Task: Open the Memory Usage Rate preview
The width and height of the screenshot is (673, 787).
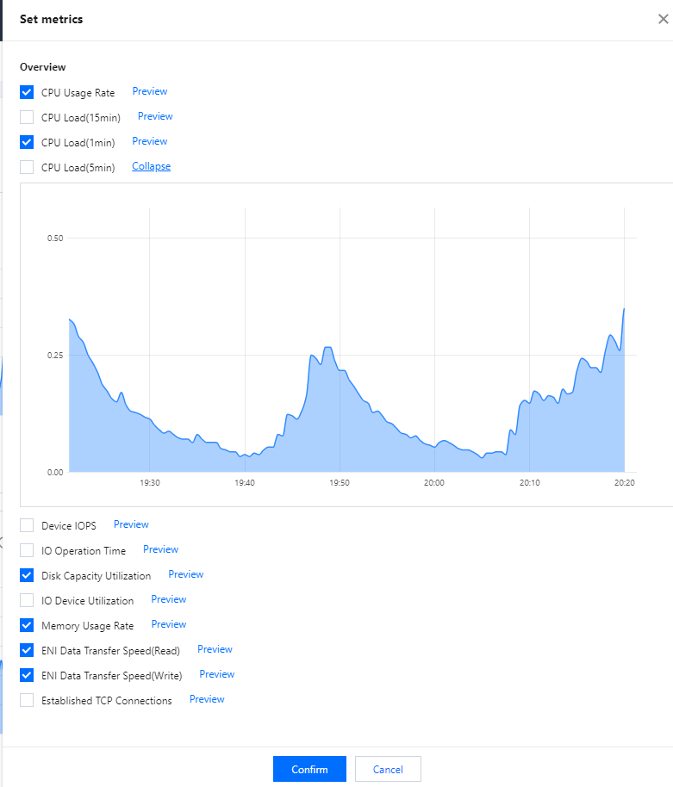Action: pyautogui.click(x=169, y=624)
